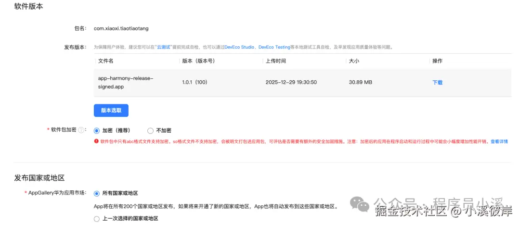This screenshot has width=520, height=225.
Task: Open the DevEco Testing link
Action: (x=274, y=47)
